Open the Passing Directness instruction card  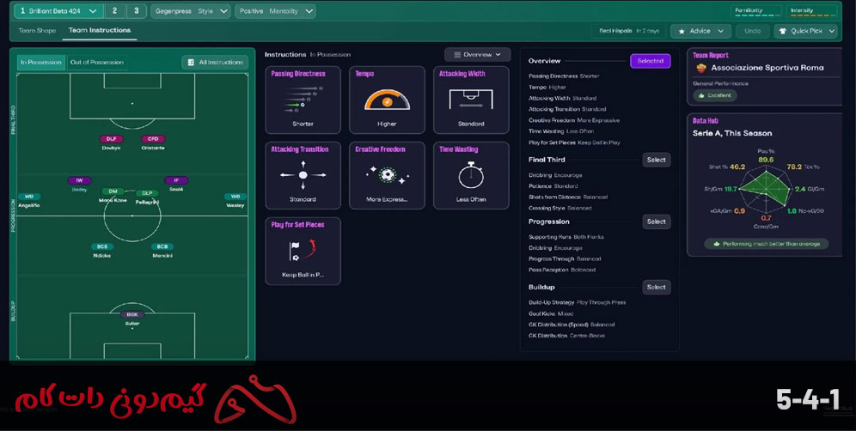click(303, 100)
